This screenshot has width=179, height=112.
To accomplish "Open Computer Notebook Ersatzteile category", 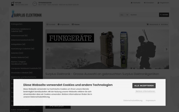I will pyautogui.click(x=26, y=68).
